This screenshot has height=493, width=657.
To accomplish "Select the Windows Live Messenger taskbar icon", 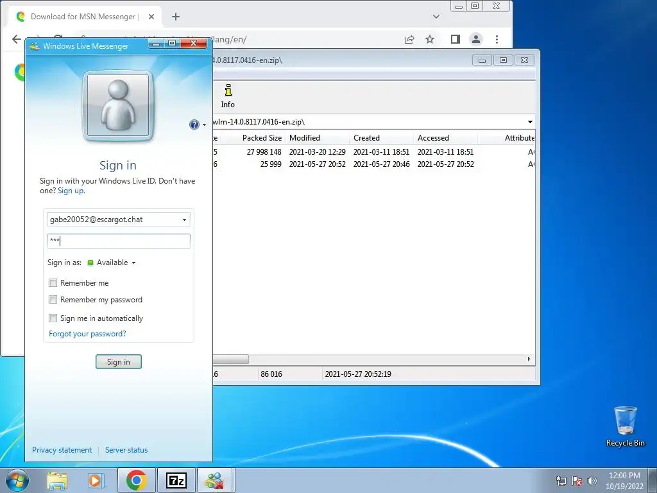I will click(214, 480).
